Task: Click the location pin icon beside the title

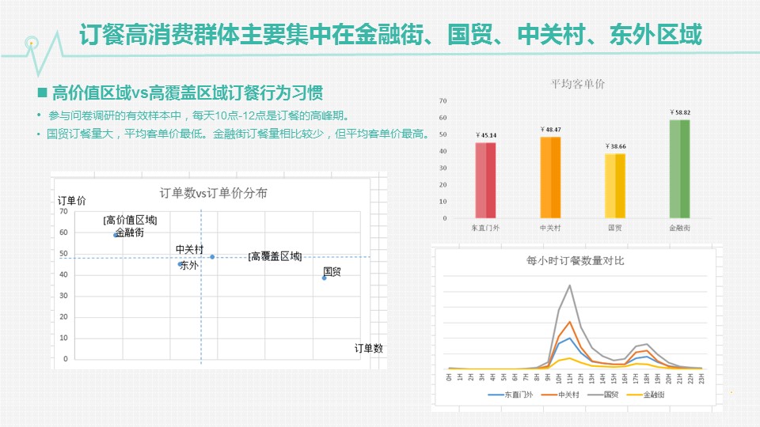Action: pos(31,42)
